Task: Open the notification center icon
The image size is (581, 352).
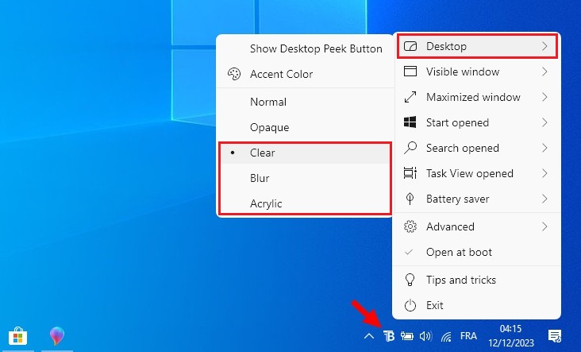Action: click(555, 336)
